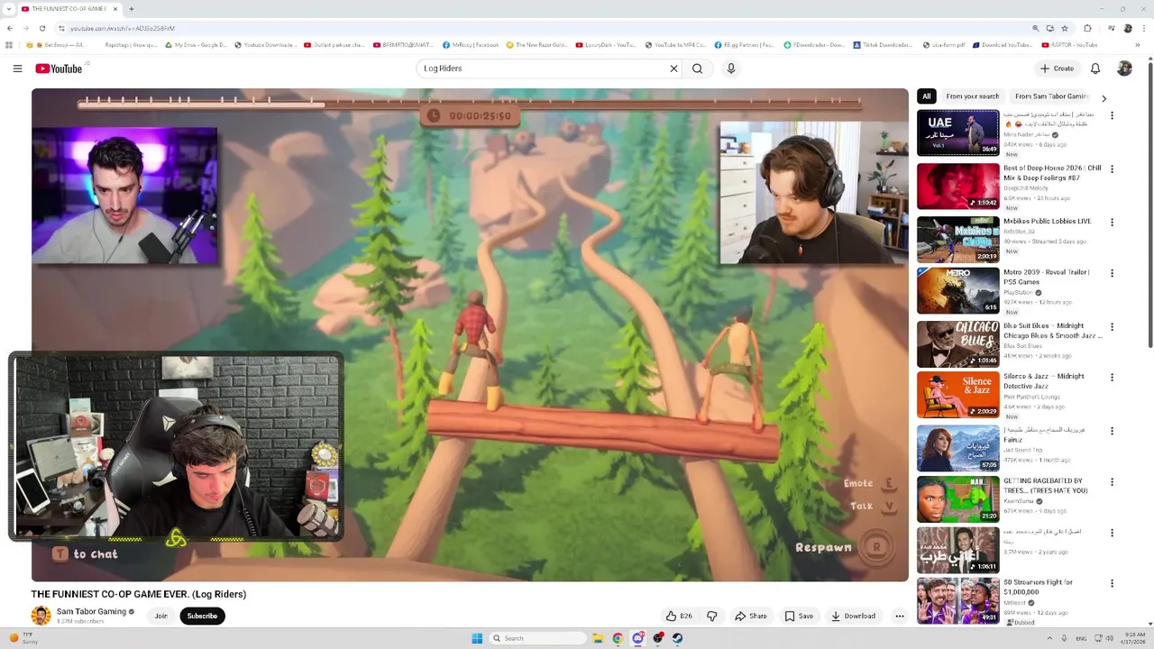The width and height of the screenshot is (1154, 649).
Task: Open Chicago Blues video thumbnail
Action: pos(957,343)
